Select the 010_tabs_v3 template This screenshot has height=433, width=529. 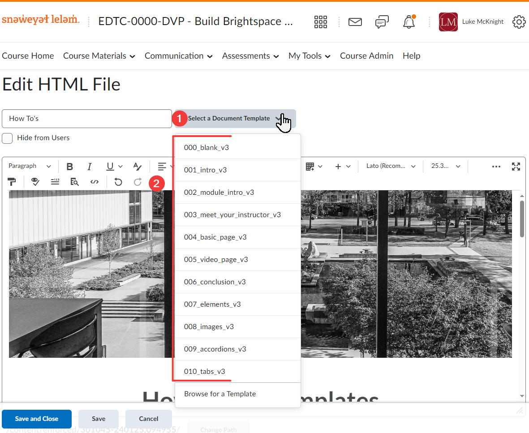pos(238,372)
